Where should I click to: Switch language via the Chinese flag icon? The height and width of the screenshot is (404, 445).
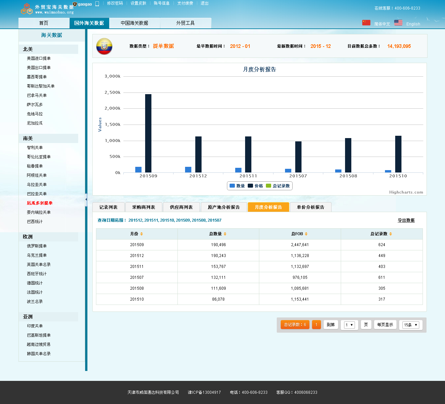366,22
